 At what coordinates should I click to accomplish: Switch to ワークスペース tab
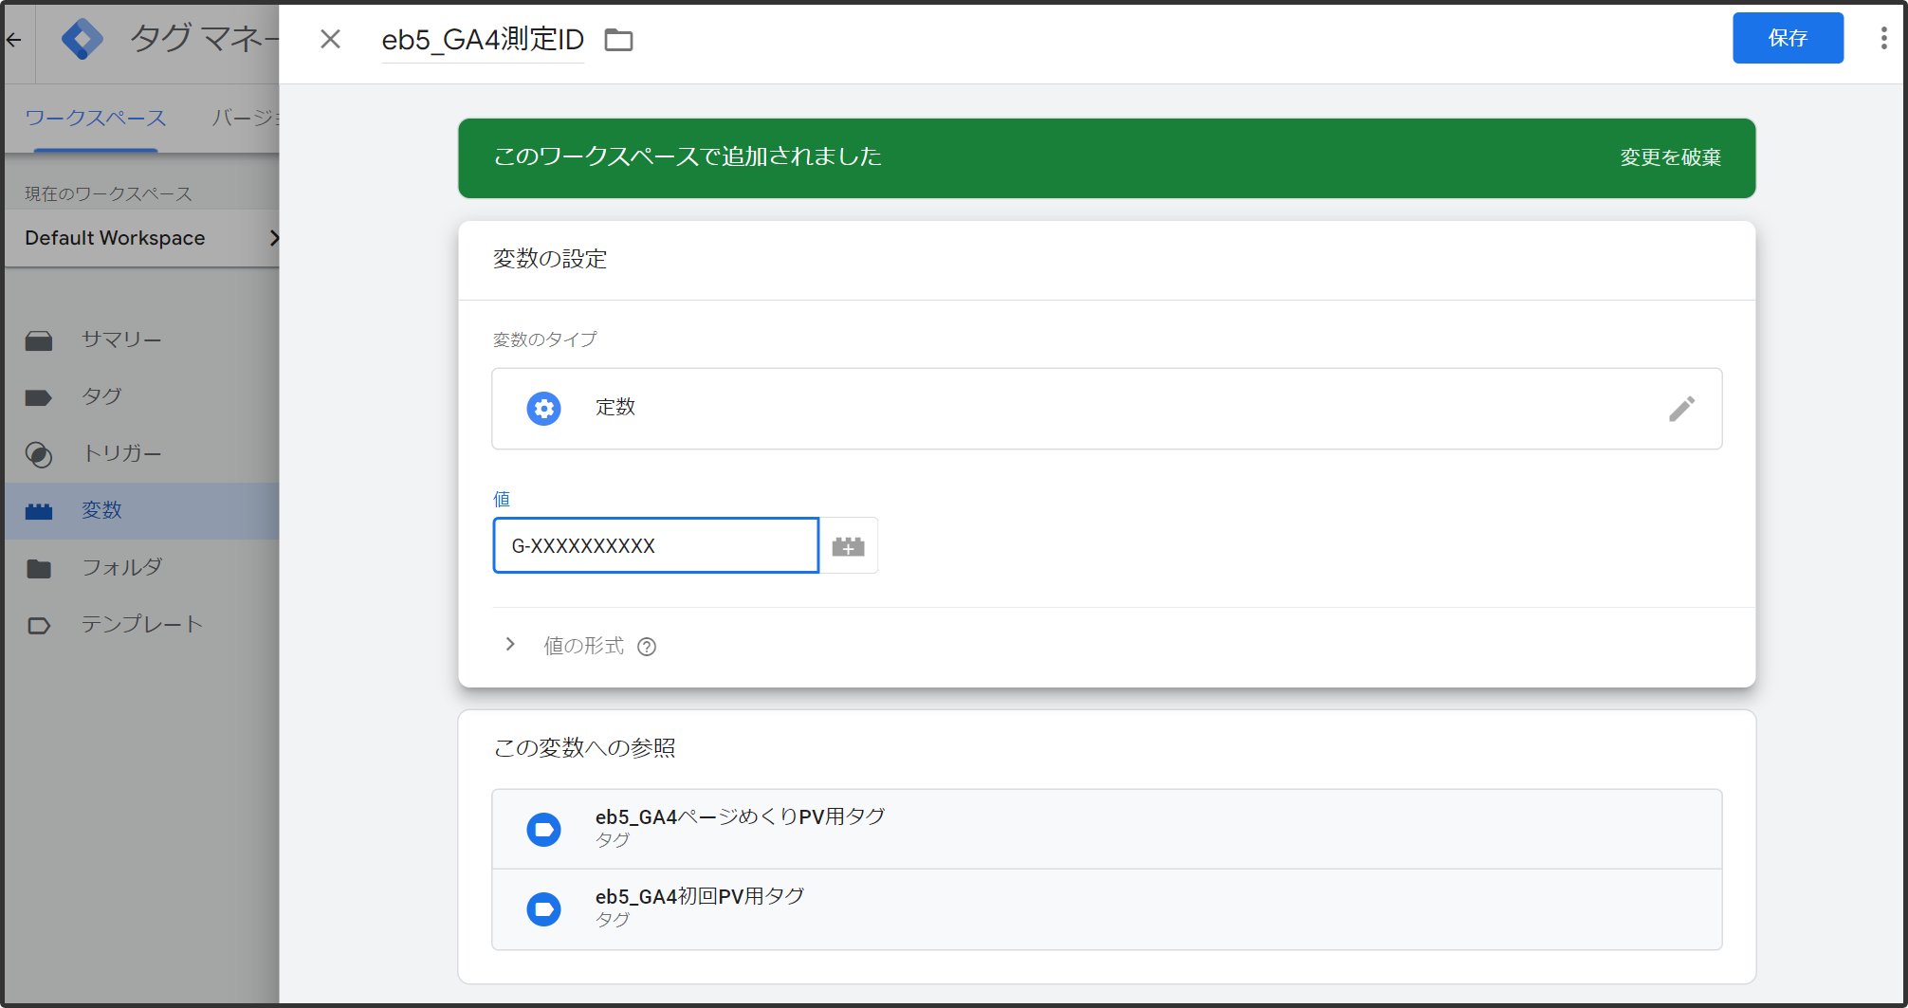(x=95, y=119)
